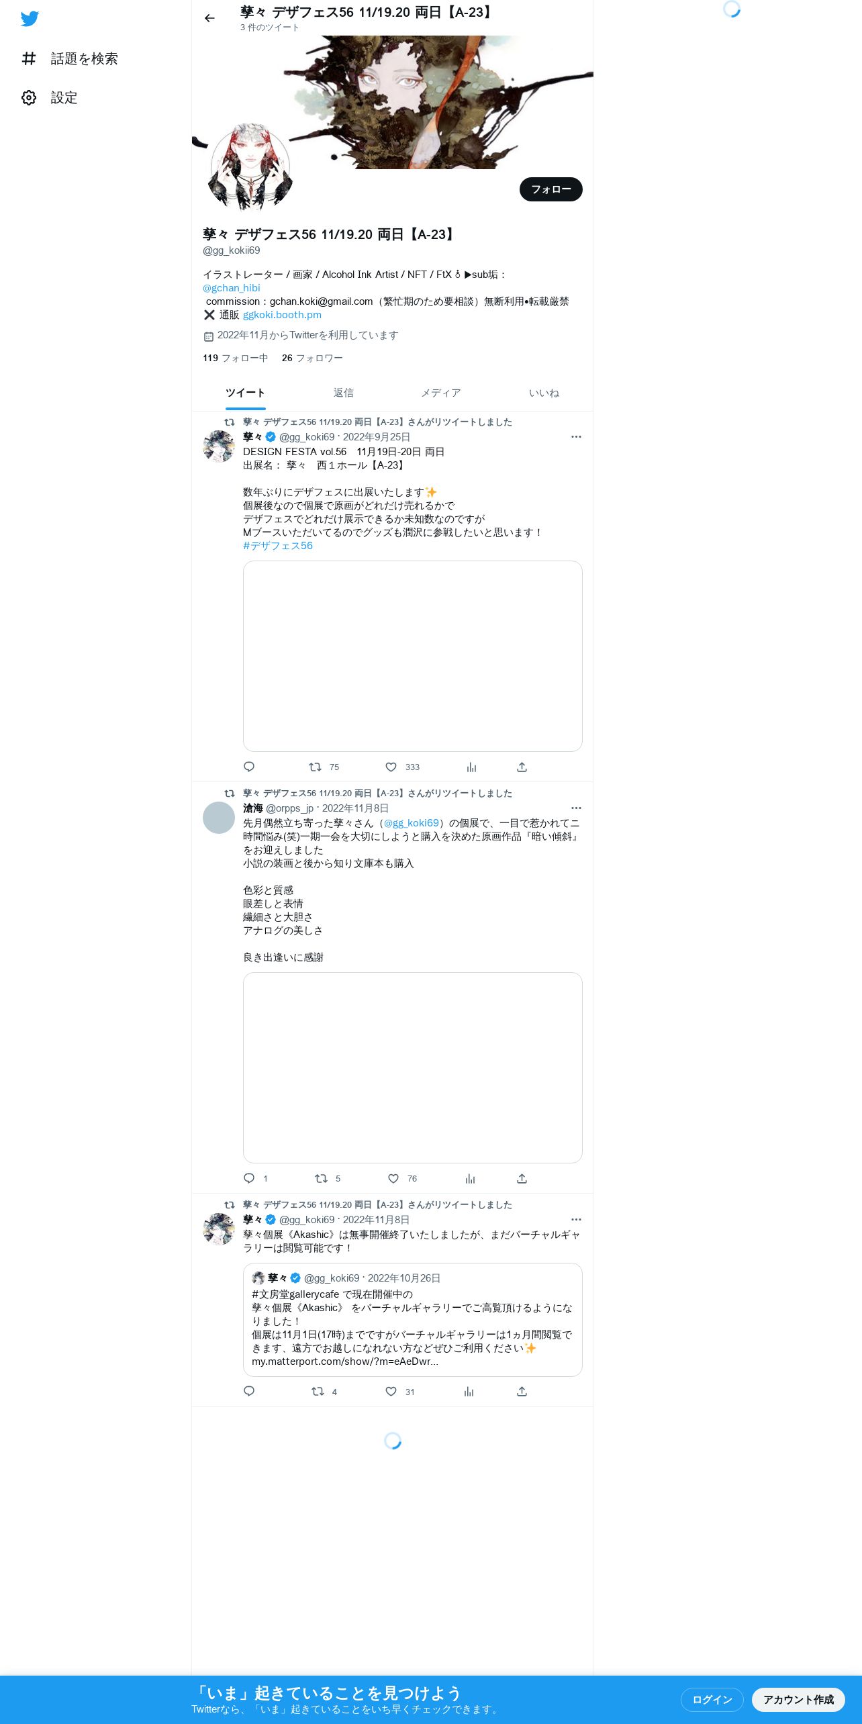The image size is (862, 1724).
Task: Open settings gear in sidebar
Action: (29, 97)
